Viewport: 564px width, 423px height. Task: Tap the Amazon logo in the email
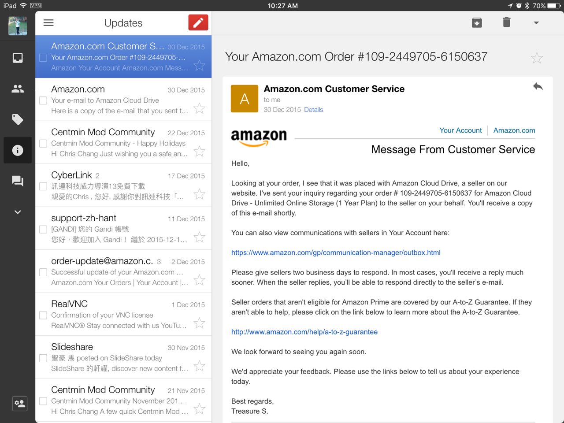coord(259,138)
